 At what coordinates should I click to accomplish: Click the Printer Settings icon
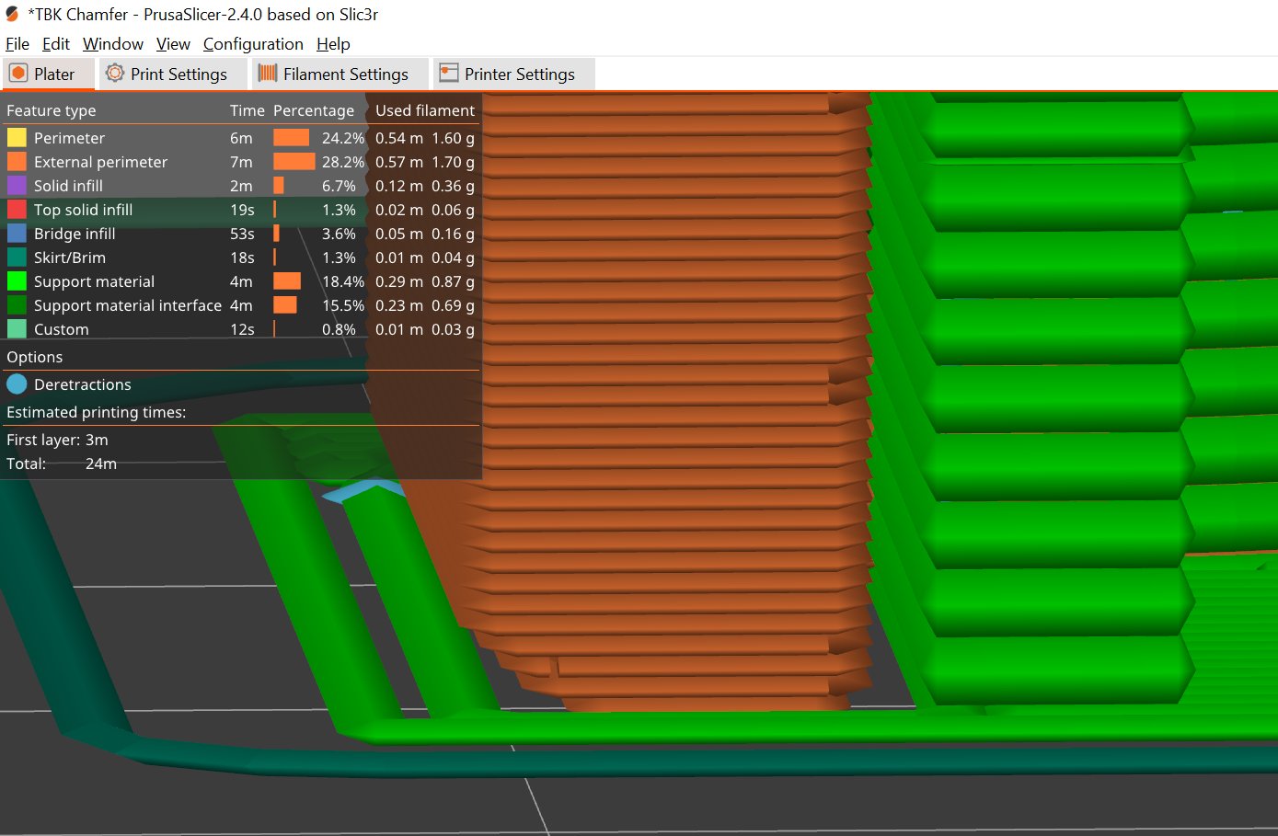449,74
